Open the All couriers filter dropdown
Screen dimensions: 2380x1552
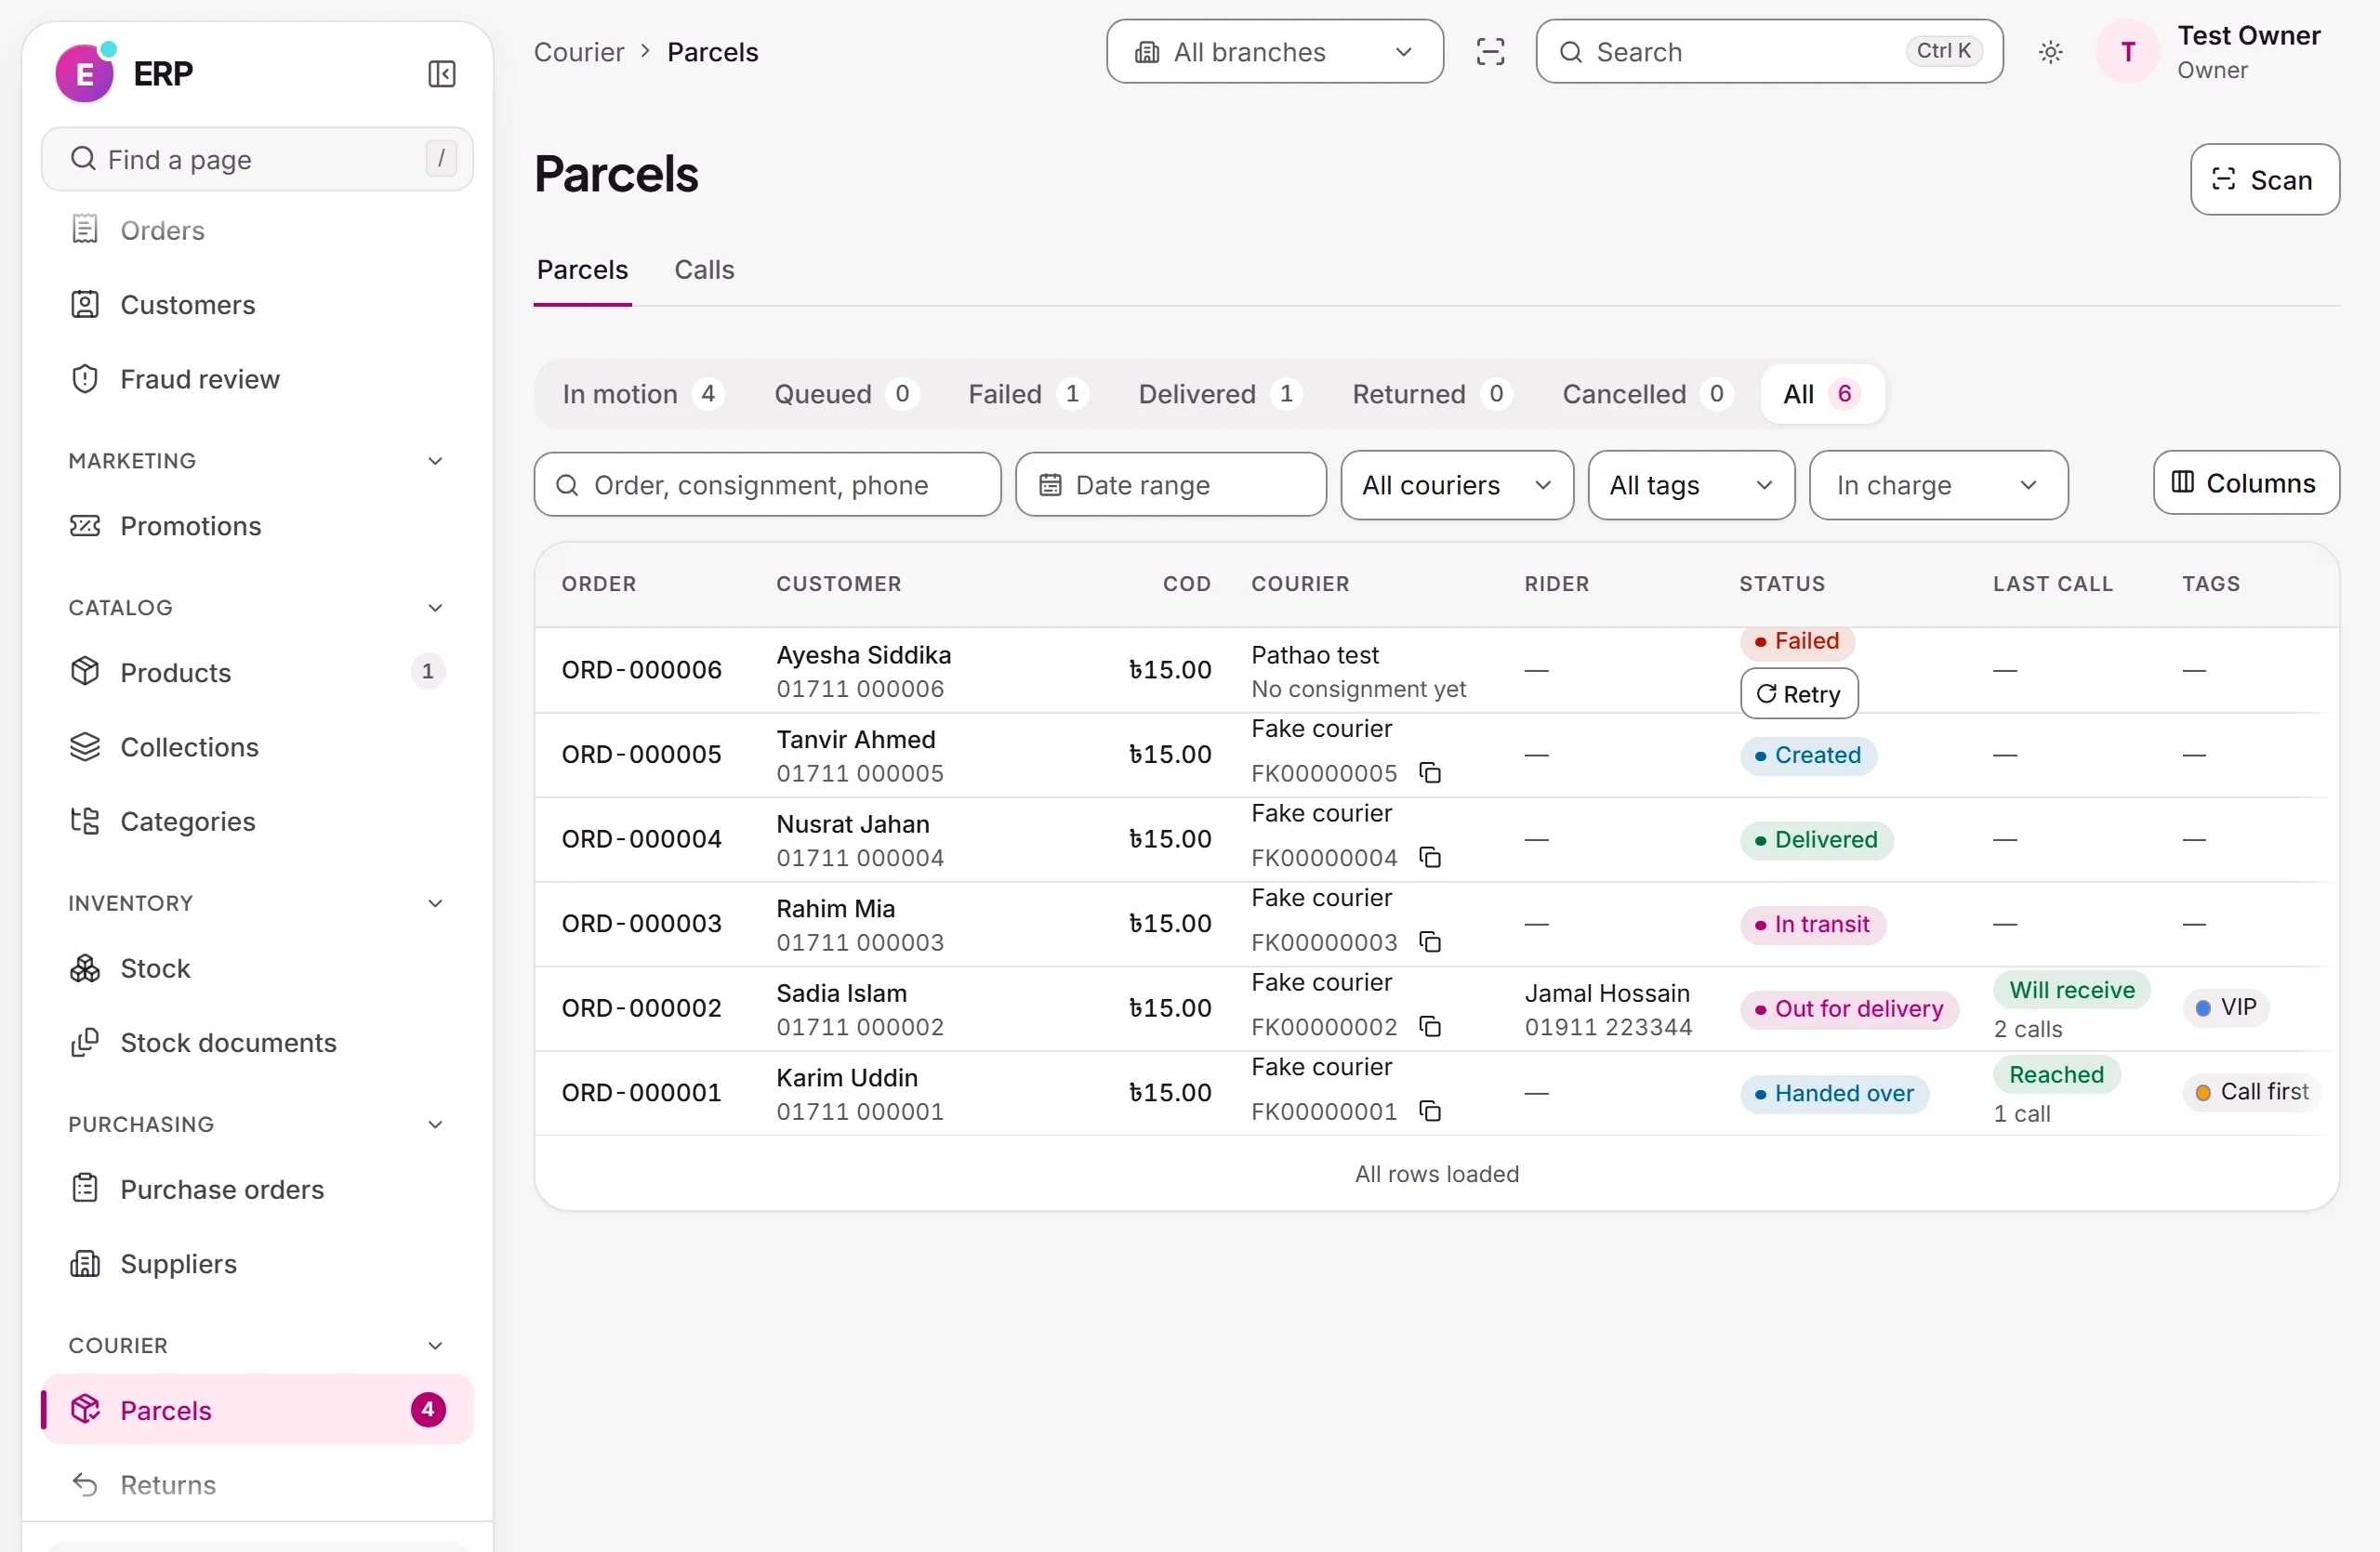[1456, 485]
